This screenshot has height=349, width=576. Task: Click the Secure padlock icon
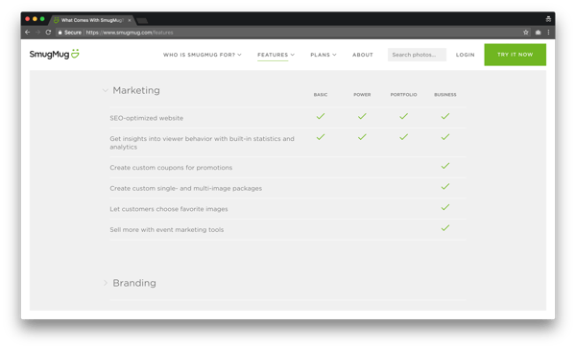pos(60,33)
